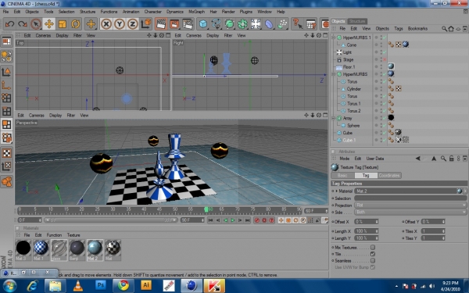Click the green Play Forwards button

point(232,220)
